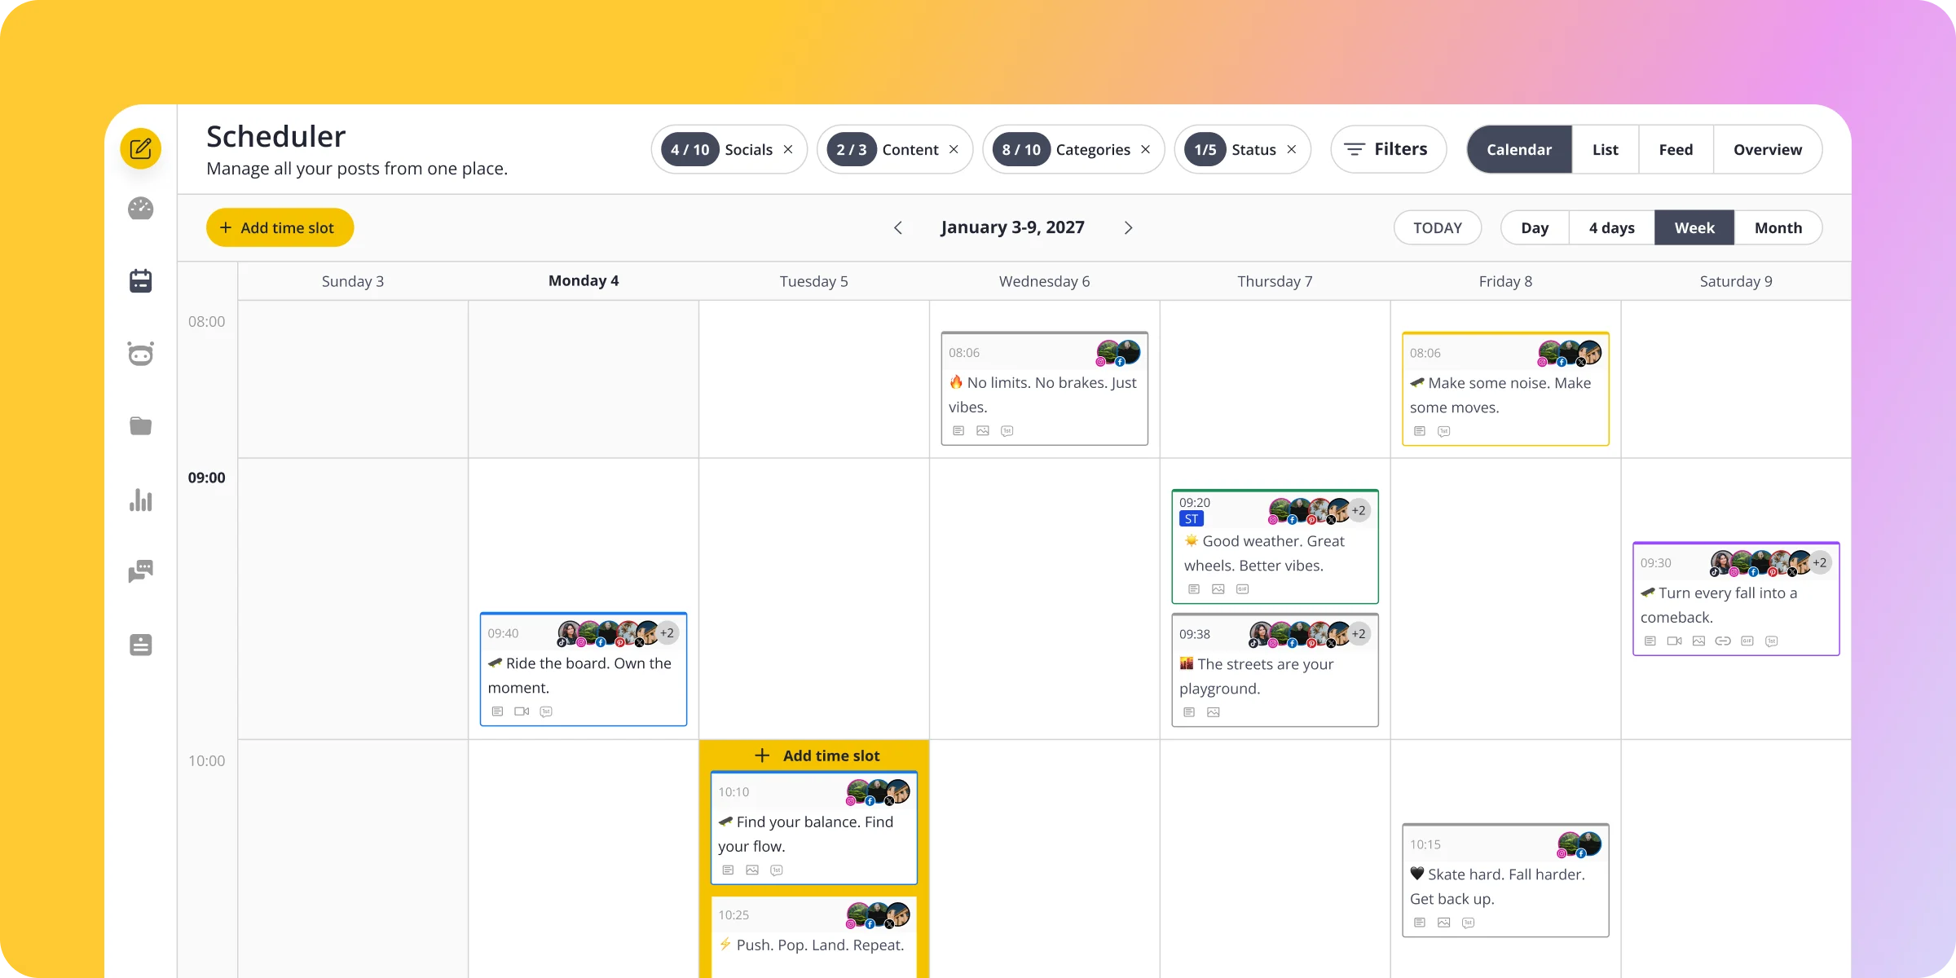
Task: Open the Filters panel
Action: pos(1388,149)
